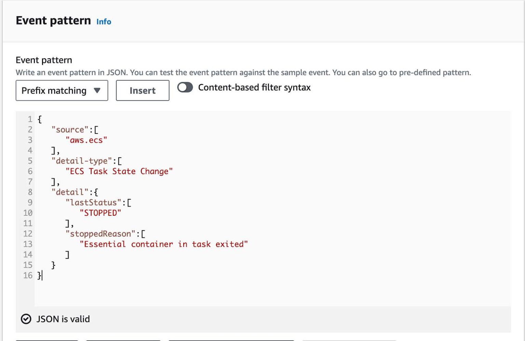Click line number 10 in the gutter
Image resolution: width=525 pixels, height=341 pixels.
(28, 213)
